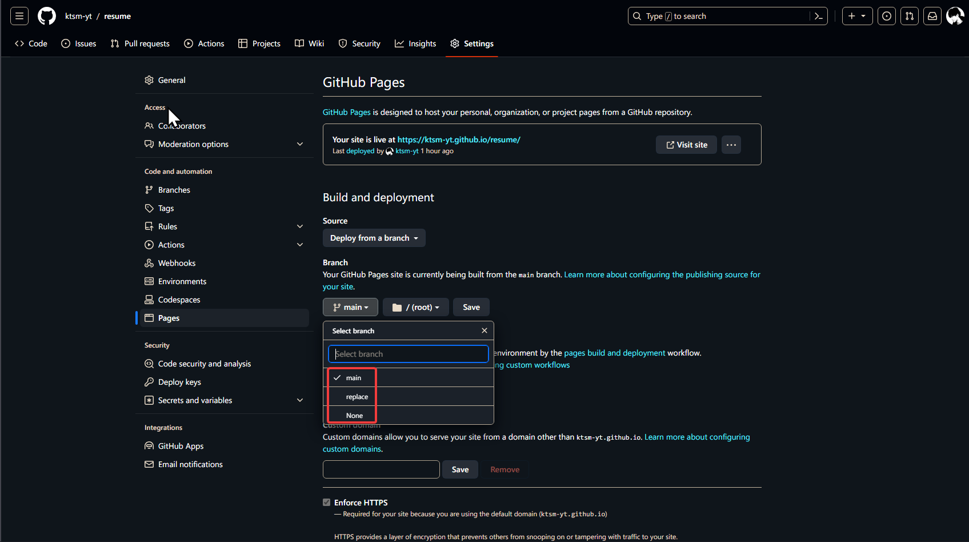Viewport: 969px width, 542px height.
Task: Switch to the Pull requests tab
Action: [x=140, y=43]
